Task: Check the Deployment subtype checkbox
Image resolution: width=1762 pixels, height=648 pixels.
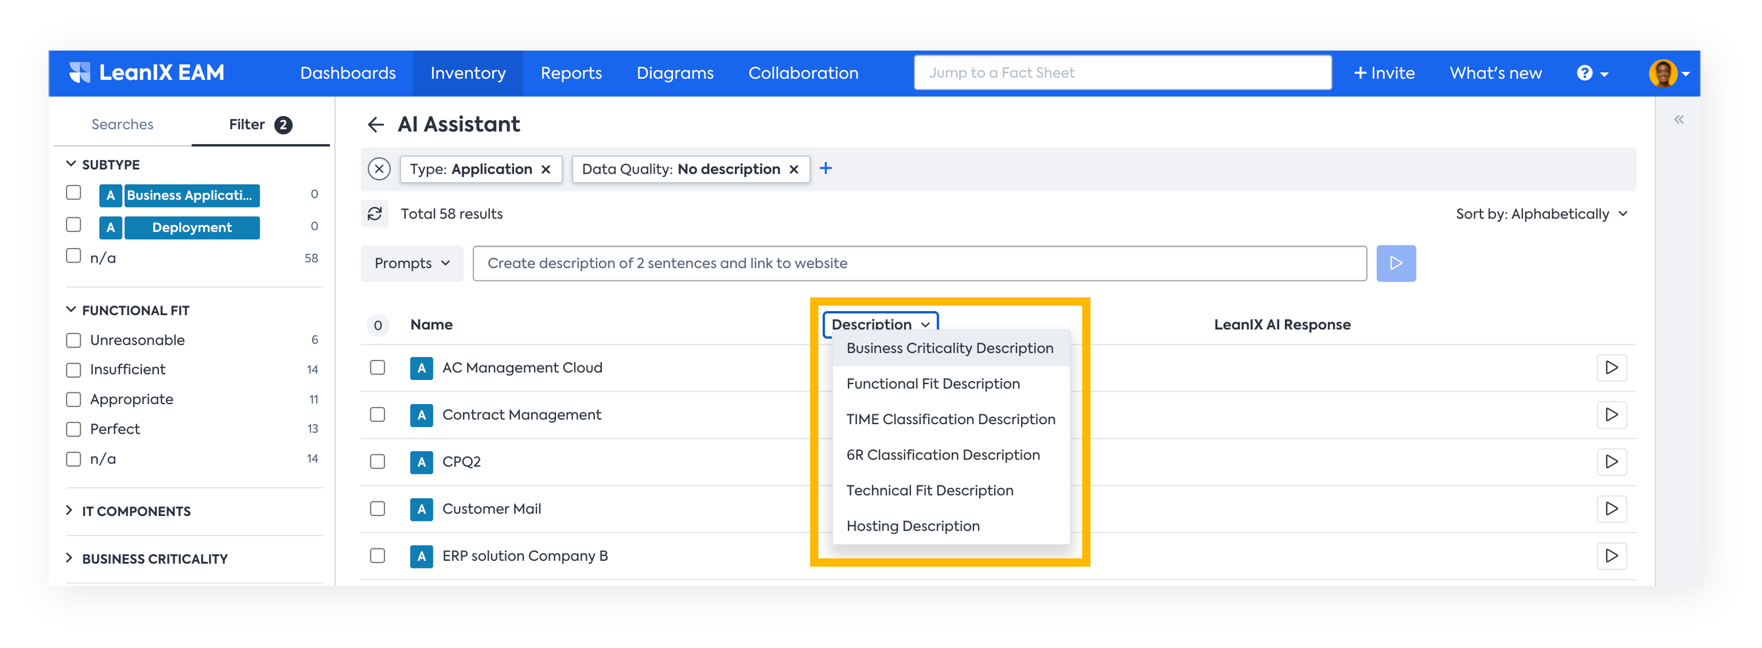Action: pos(73,225)
